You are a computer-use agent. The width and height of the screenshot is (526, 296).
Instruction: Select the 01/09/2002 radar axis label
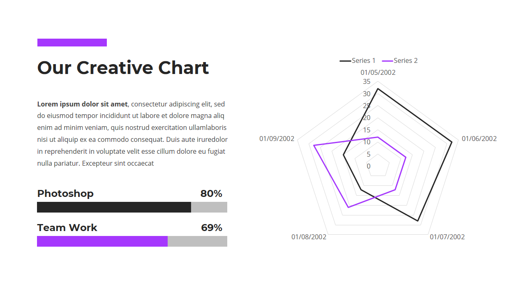[277, 139]
